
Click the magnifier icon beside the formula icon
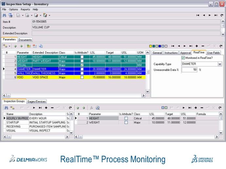click(97, 108)
